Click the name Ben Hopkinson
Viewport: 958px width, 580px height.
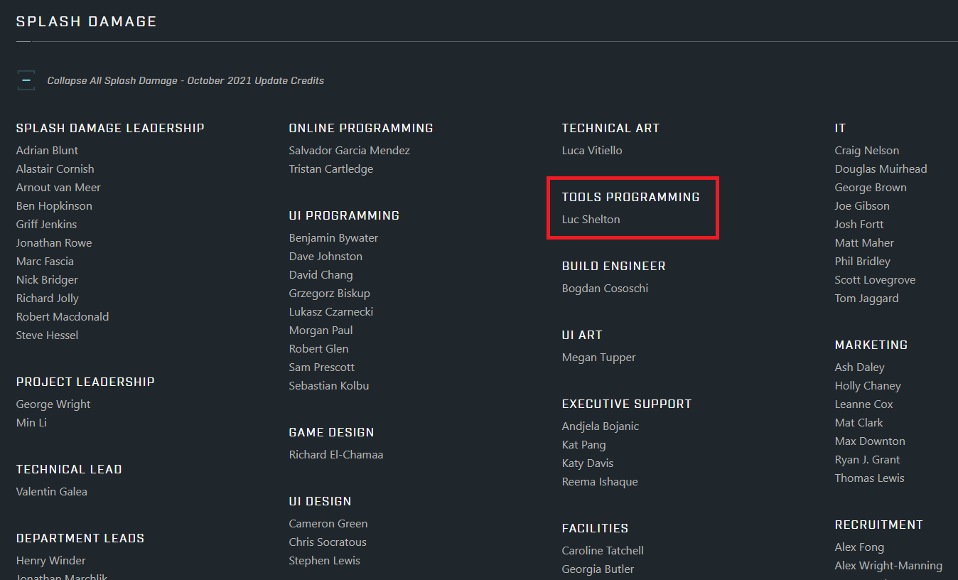coord(54,206)
